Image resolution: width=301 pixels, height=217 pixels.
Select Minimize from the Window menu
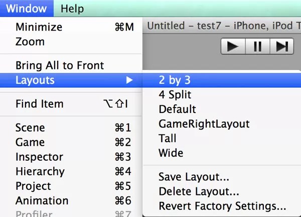[39, 27]
